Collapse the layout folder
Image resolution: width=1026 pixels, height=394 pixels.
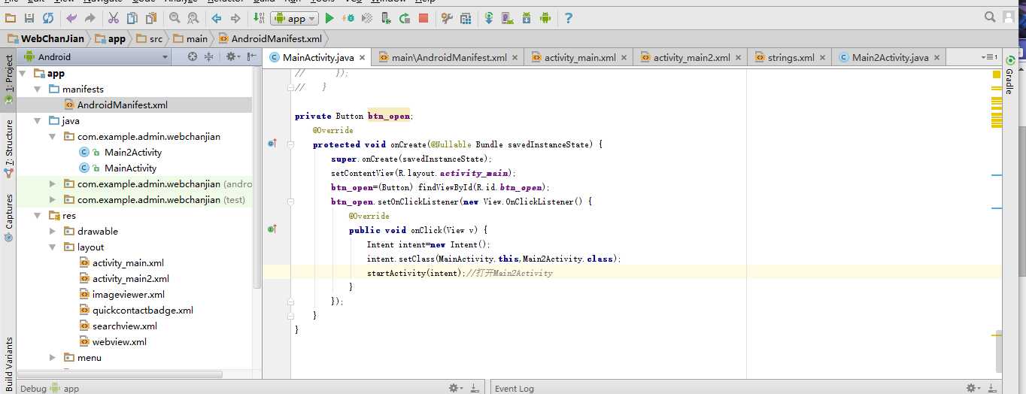coord(53,247)
